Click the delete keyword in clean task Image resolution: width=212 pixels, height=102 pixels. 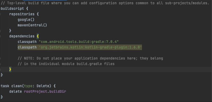coord(16,92)
